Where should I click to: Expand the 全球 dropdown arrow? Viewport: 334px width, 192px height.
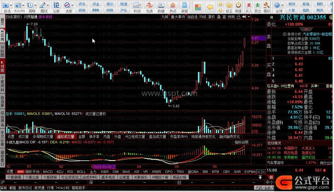coord(282,5)
